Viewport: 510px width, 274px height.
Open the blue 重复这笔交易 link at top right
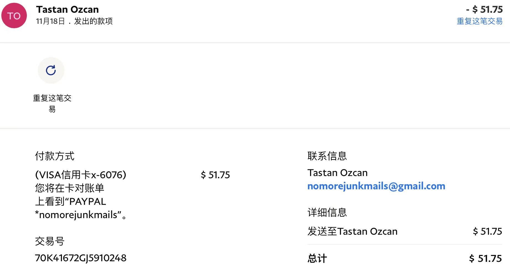coord(480,21)
